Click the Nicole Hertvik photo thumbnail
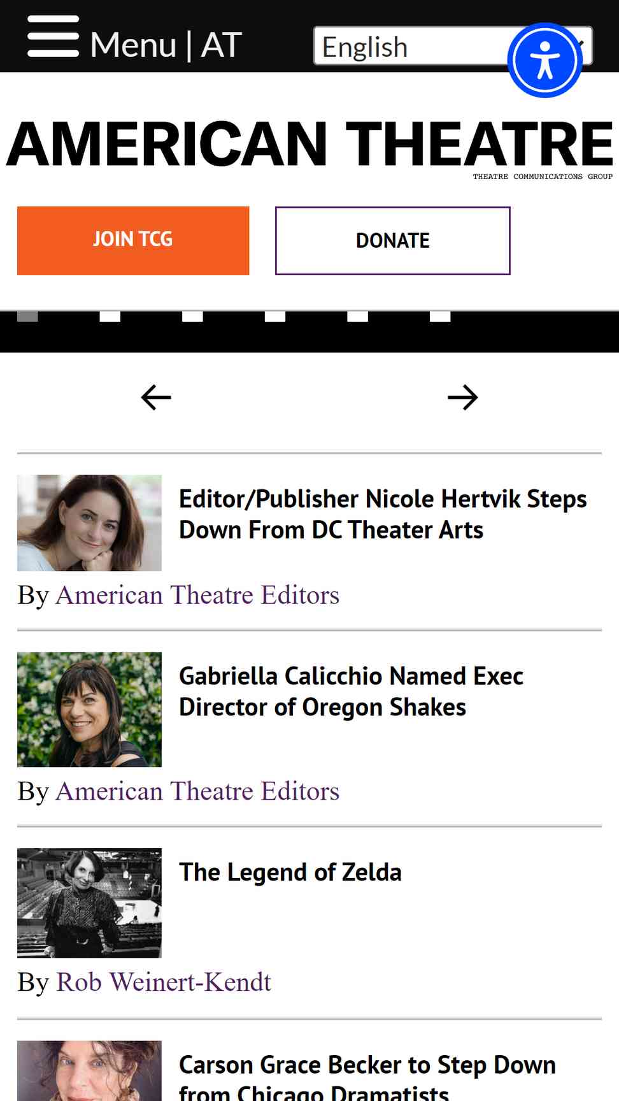Viewport: 619px width, 1101px height. (x=89, y=522)
